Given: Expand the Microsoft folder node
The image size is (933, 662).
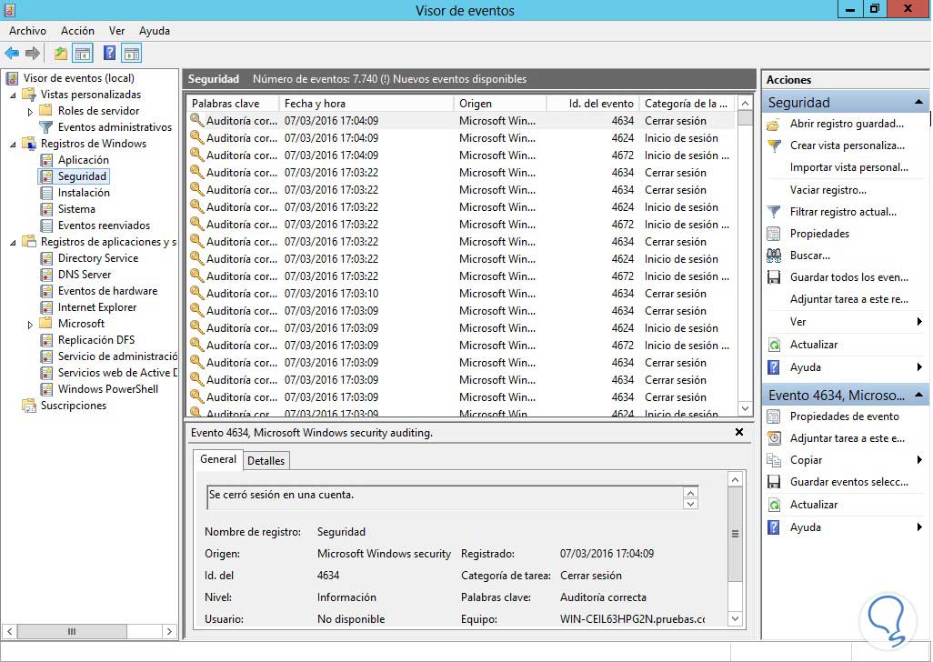Looking at the screenshot, I should (30, 324).
